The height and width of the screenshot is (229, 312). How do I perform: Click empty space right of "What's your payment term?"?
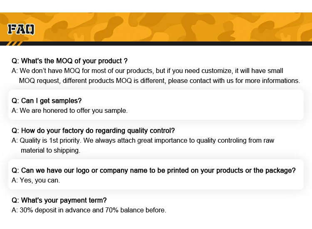click(x=208, y=200)
